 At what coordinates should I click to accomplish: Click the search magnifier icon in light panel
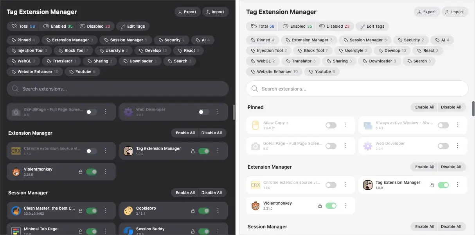click(x=255, y=89)
